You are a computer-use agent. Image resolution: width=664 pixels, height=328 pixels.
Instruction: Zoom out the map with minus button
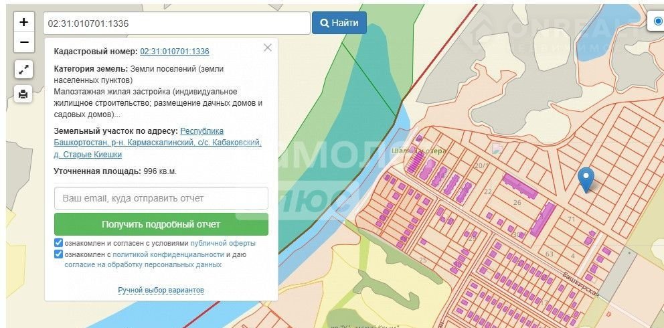pyautogui.click(x=23, y=42)
